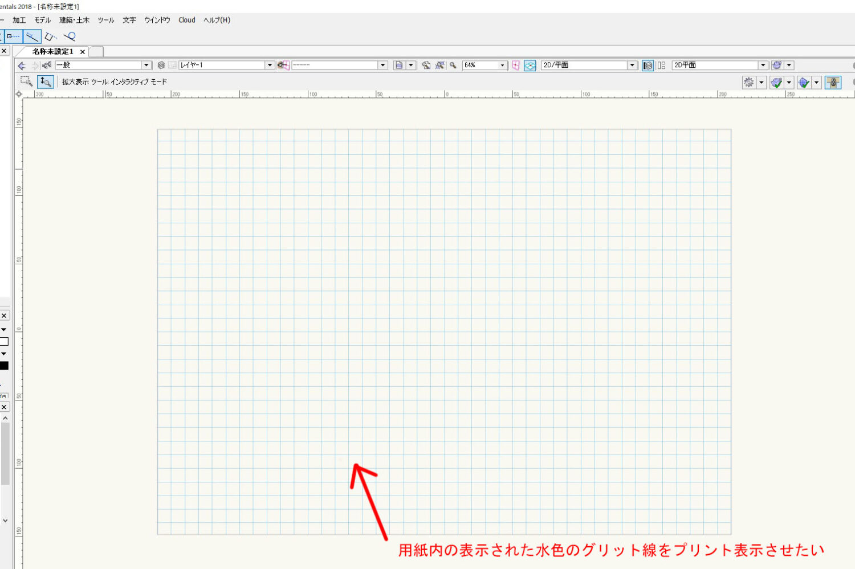
Task: Close the 名称未設定1 document tab
Action: pyautogui.click(x=83, y=52)
